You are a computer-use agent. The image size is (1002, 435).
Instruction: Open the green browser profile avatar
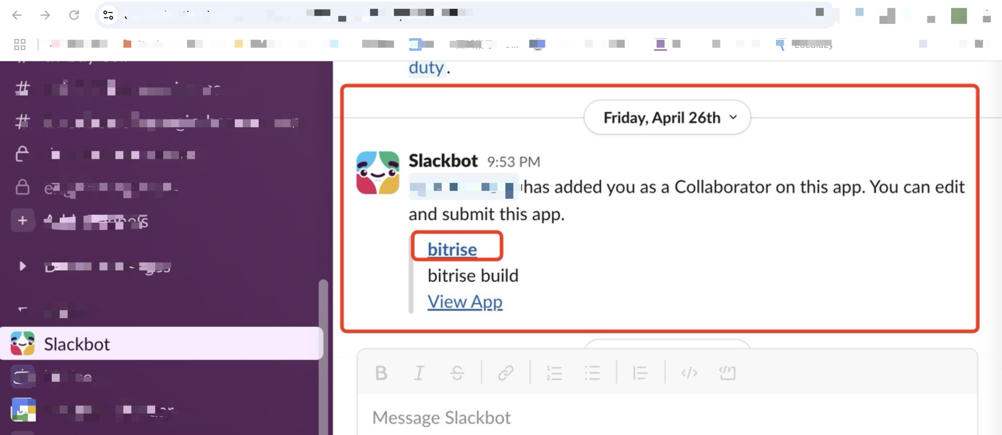(x=959, y=16)
